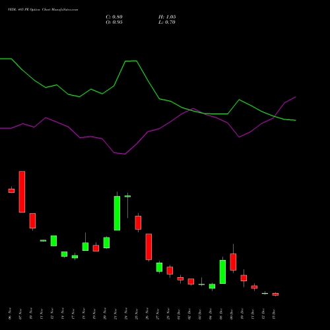The height and width of the screenshot is (330, 330).
Task: Click the small red candle for 06 Nov
Action: [11, 191]
